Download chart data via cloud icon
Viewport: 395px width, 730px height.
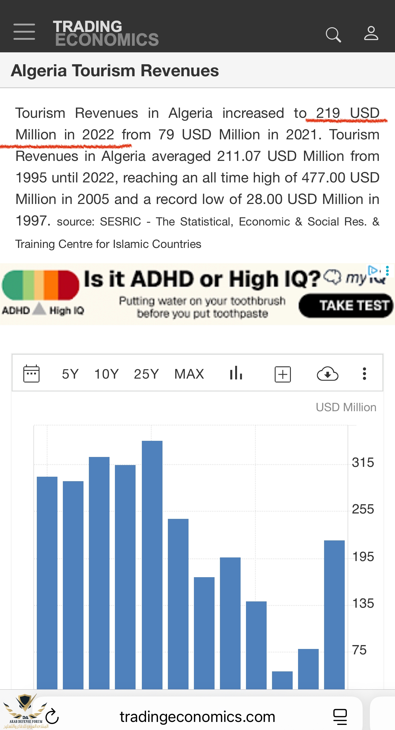[x=327, y=374]
